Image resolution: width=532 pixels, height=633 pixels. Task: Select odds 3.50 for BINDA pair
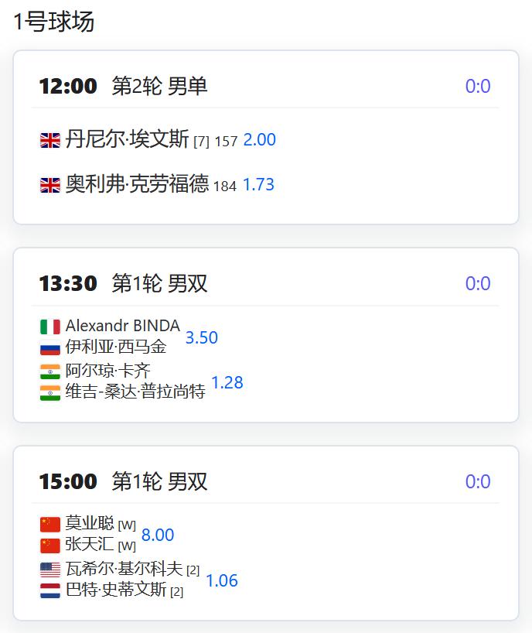click(201, 337)
